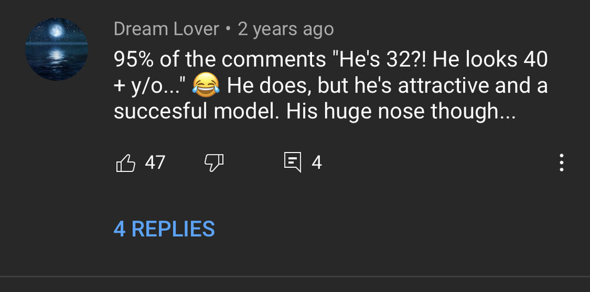The image size is (590, 292).
Task: Dislike the comment with thumbs-down icon
Action: pyautogui.click(x=213, y=162)
